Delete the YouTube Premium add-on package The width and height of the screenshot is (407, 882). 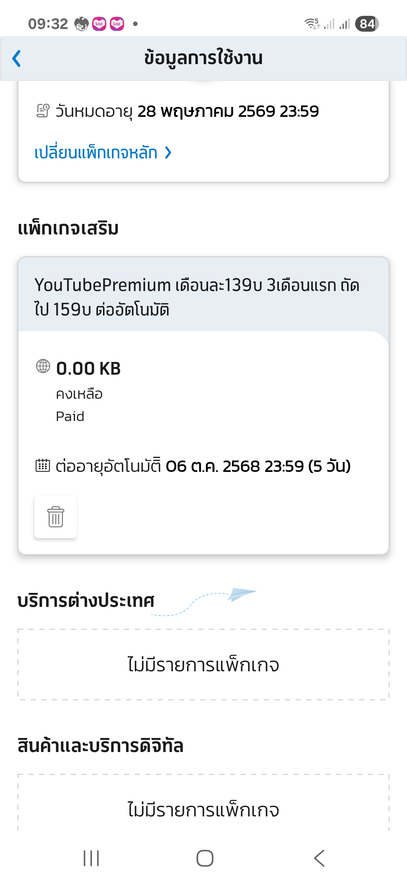(x=55, y=517)
